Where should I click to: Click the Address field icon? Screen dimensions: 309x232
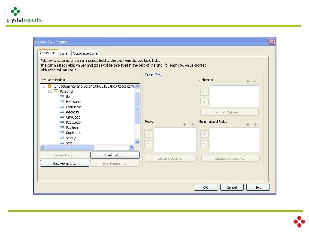pyautogui.click(x=62, y=112)
